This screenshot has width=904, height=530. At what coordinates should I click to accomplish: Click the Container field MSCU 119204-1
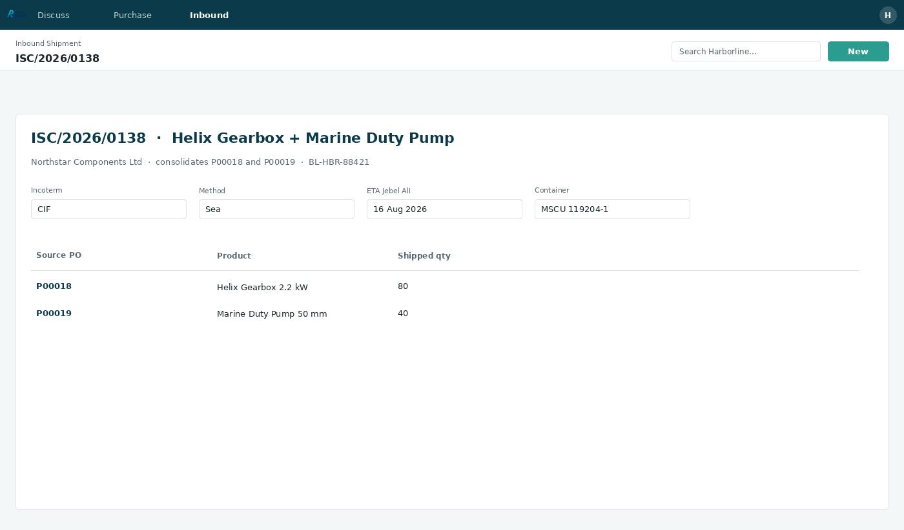[612, 209]
